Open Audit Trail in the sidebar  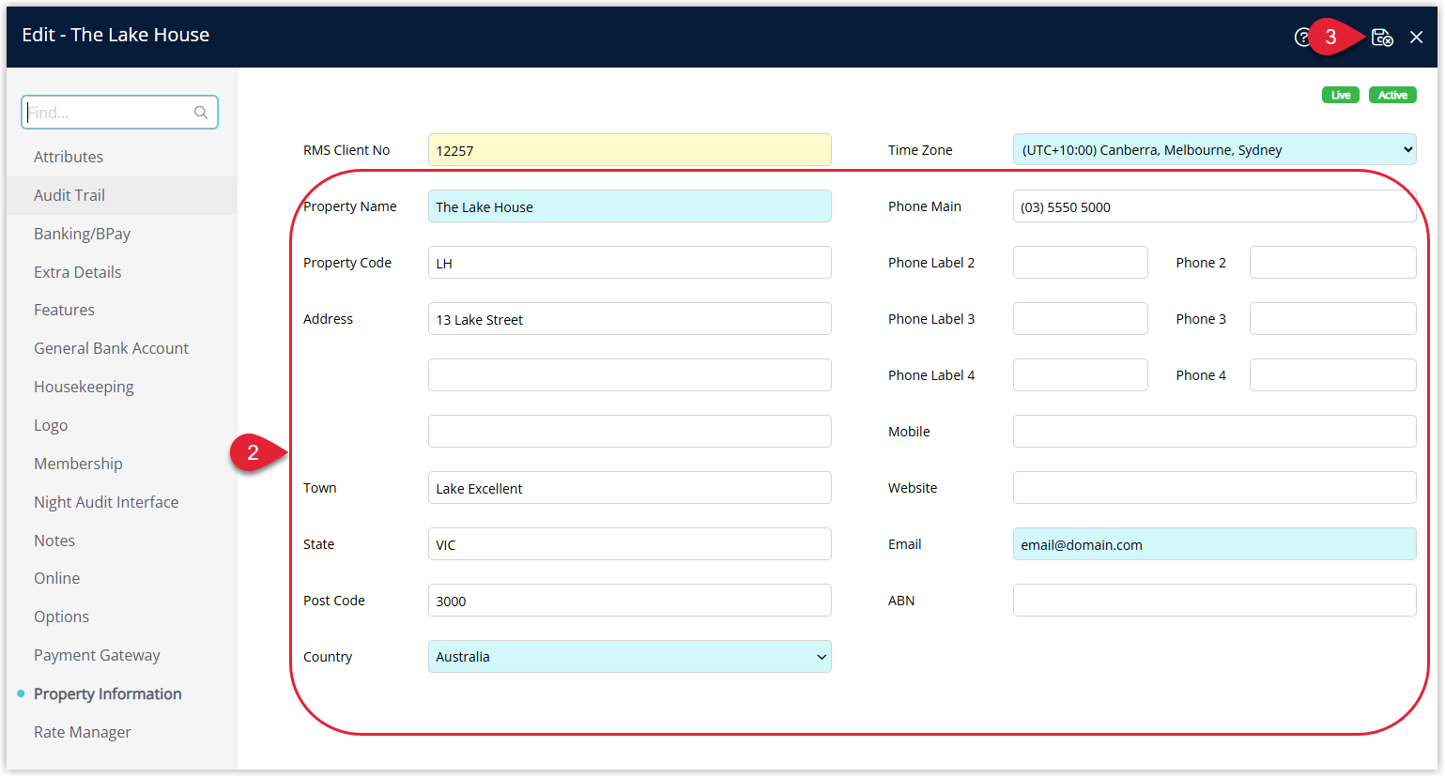69,195
